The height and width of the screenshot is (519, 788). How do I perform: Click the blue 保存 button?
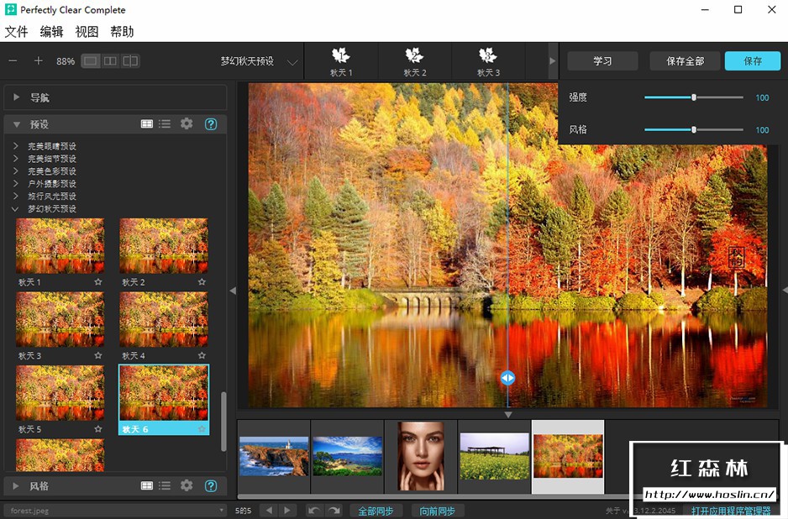(x=753, y=60)
